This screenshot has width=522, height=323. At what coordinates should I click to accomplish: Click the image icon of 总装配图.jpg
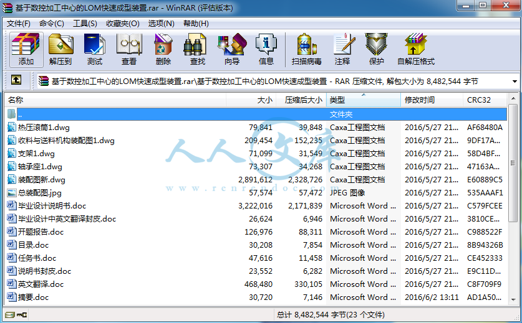click(12, 193)
